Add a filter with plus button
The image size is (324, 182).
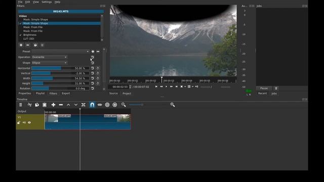coord(21,45)
